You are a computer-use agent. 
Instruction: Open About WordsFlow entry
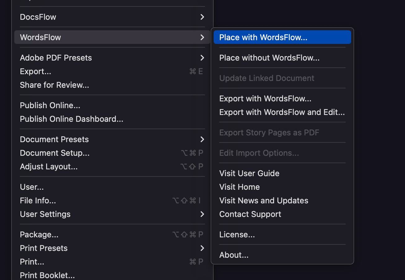coord(234,255)
